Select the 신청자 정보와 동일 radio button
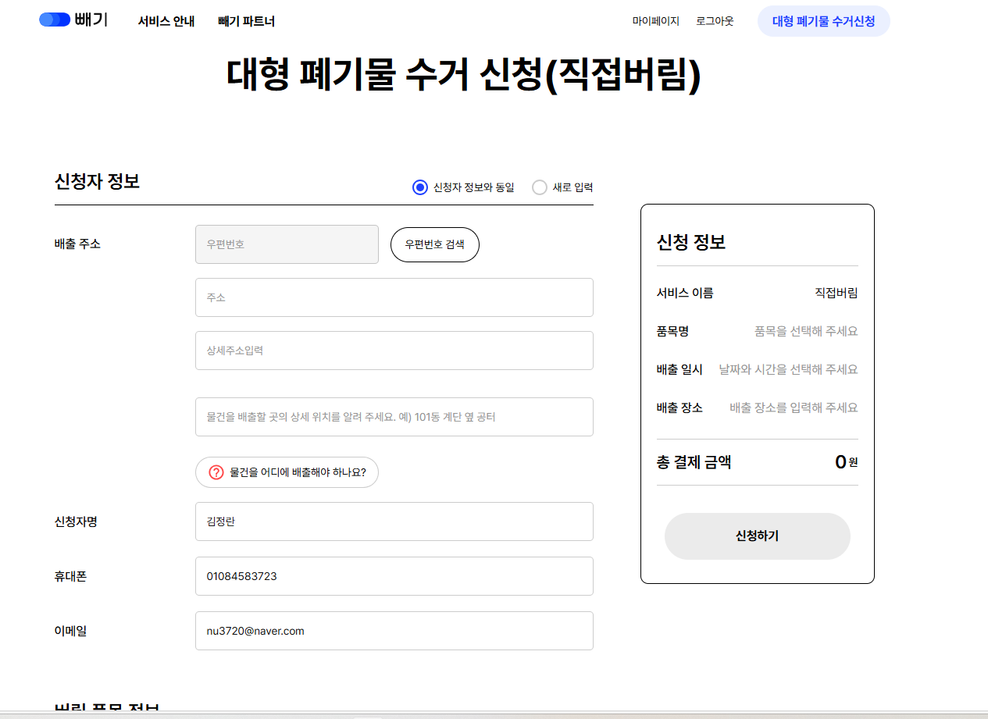This screenshot has height=719, width=988. (419, 187)
